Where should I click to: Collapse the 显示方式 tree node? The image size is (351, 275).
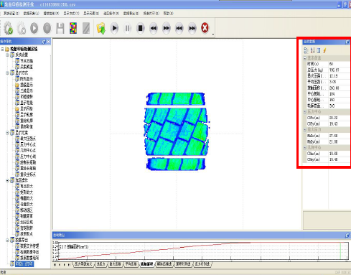click(x=7, y=73)
